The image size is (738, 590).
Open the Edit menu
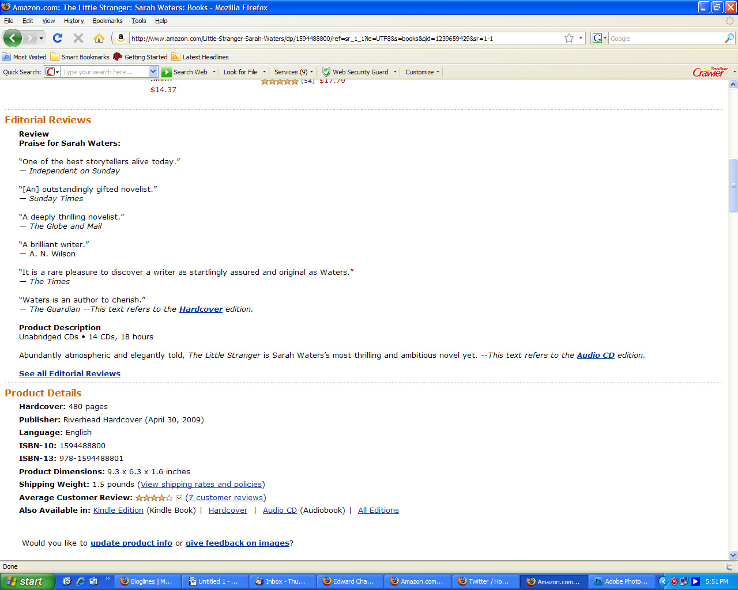(x=28, y=21)
